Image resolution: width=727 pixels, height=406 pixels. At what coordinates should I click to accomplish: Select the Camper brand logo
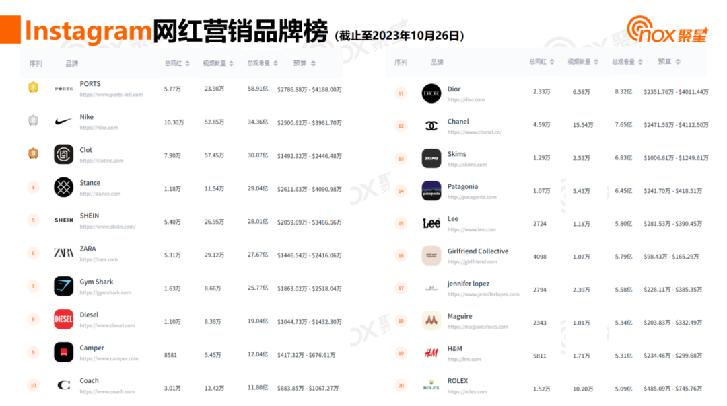[63, 352]
